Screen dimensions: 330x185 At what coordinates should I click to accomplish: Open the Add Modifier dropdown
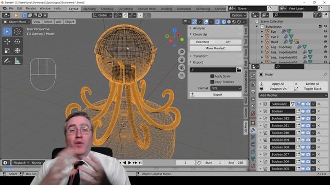[293, 95]
